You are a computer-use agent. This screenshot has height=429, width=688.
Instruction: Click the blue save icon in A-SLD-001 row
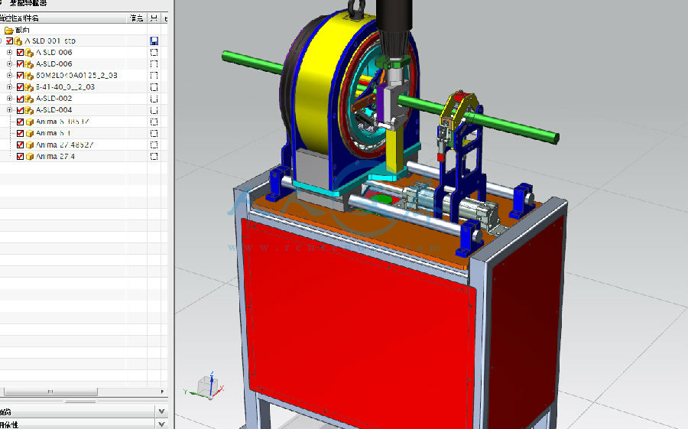click(x=154, y=41)
